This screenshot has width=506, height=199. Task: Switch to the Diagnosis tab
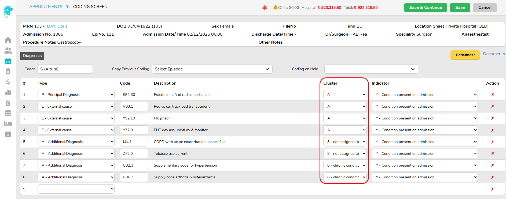(32, 56)
